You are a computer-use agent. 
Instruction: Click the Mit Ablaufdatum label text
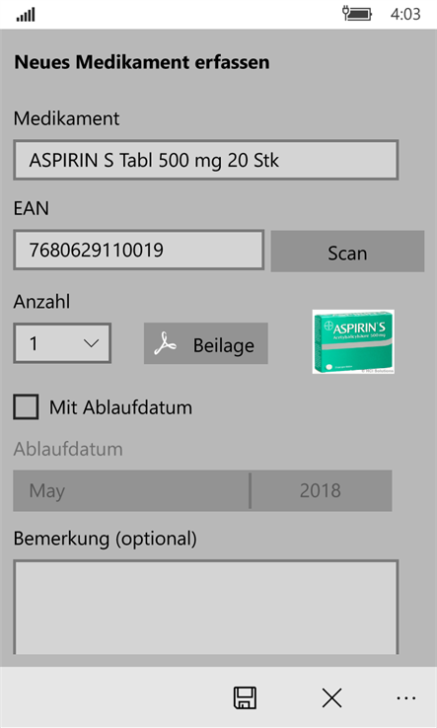120,407
